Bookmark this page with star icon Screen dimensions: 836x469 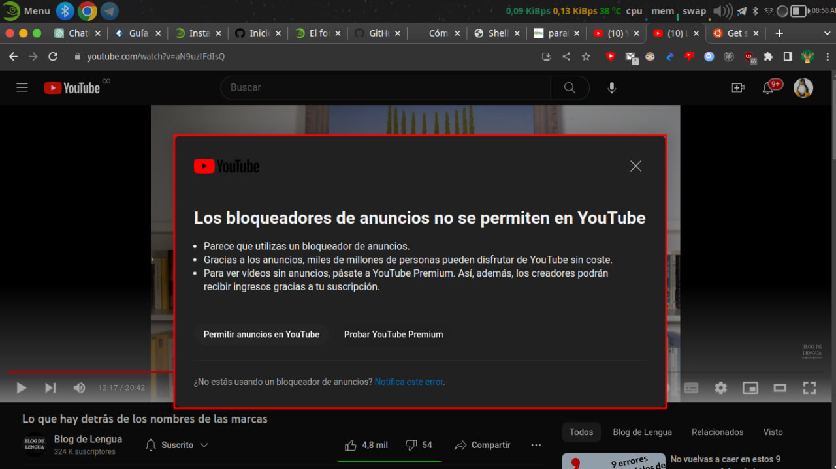pos(586,57)
